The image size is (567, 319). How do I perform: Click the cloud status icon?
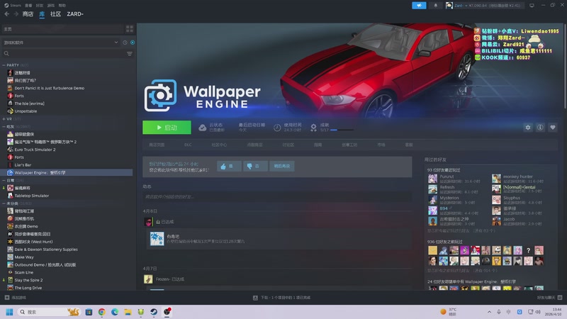click(x=203, y=128)
